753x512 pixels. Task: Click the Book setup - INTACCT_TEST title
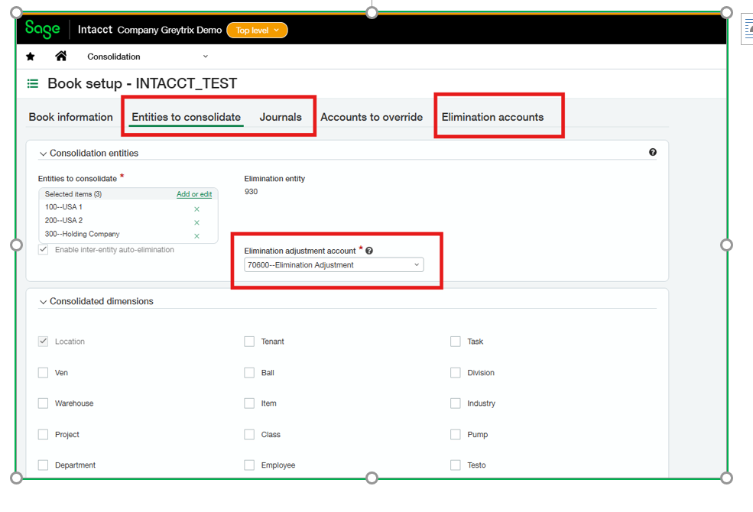point(142,83)
